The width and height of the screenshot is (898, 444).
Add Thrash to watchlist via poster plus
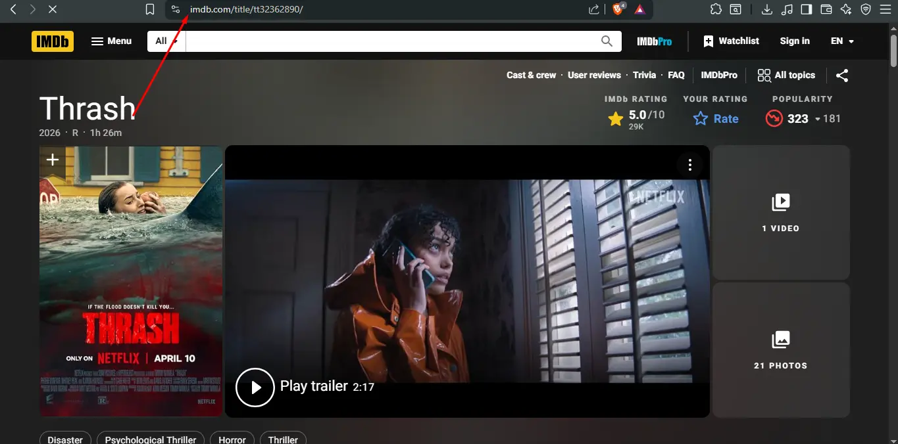[53, 161]
